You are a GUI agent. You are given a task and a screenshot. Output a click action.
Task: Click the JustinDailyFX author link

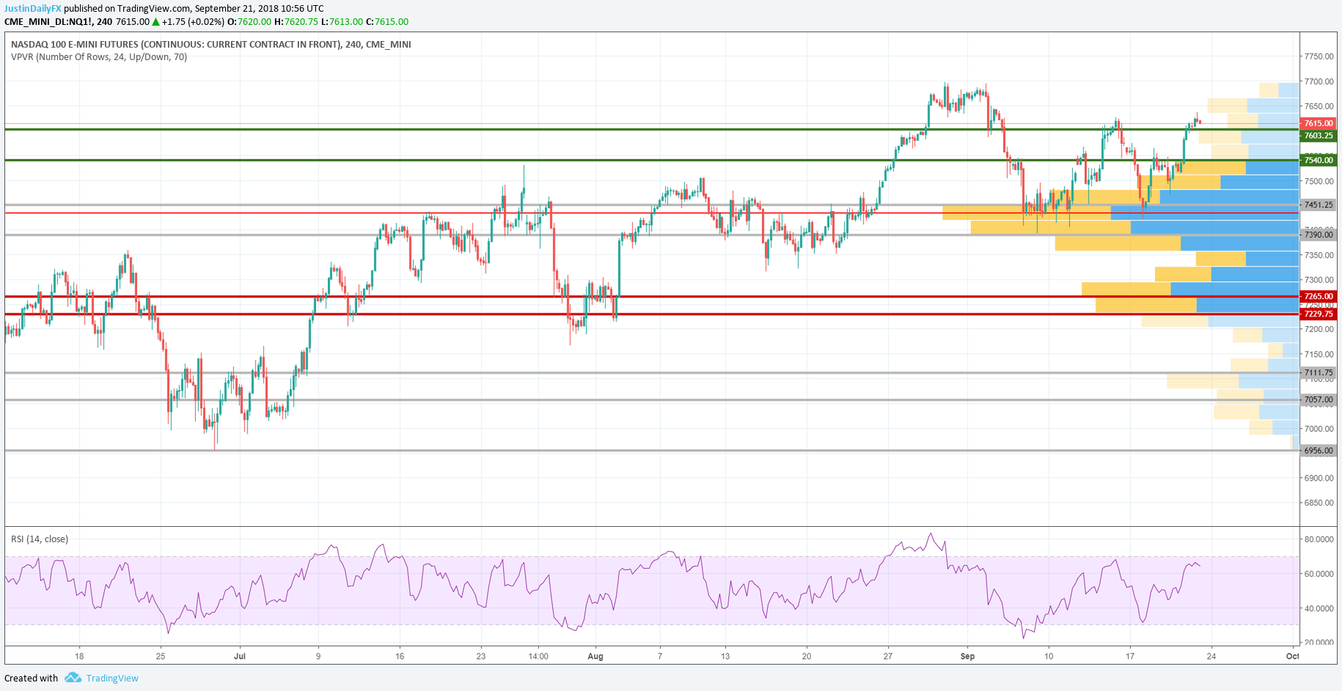click(33, 9)
